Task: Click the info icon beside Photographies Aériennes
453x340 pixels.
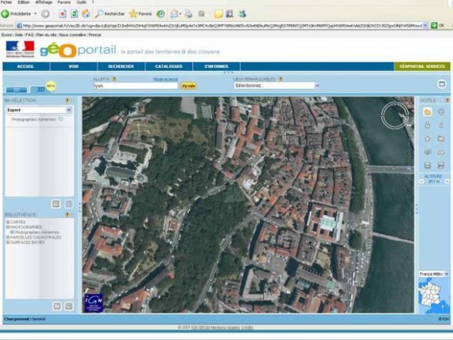Action: [61, 119]
